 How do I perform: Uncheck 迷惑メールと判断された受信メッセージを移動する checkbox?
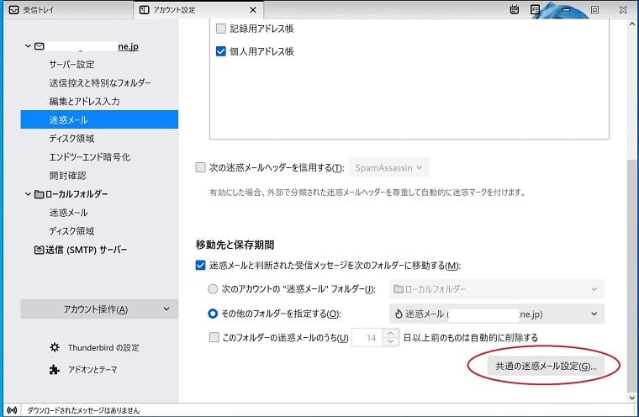point(200,266)
